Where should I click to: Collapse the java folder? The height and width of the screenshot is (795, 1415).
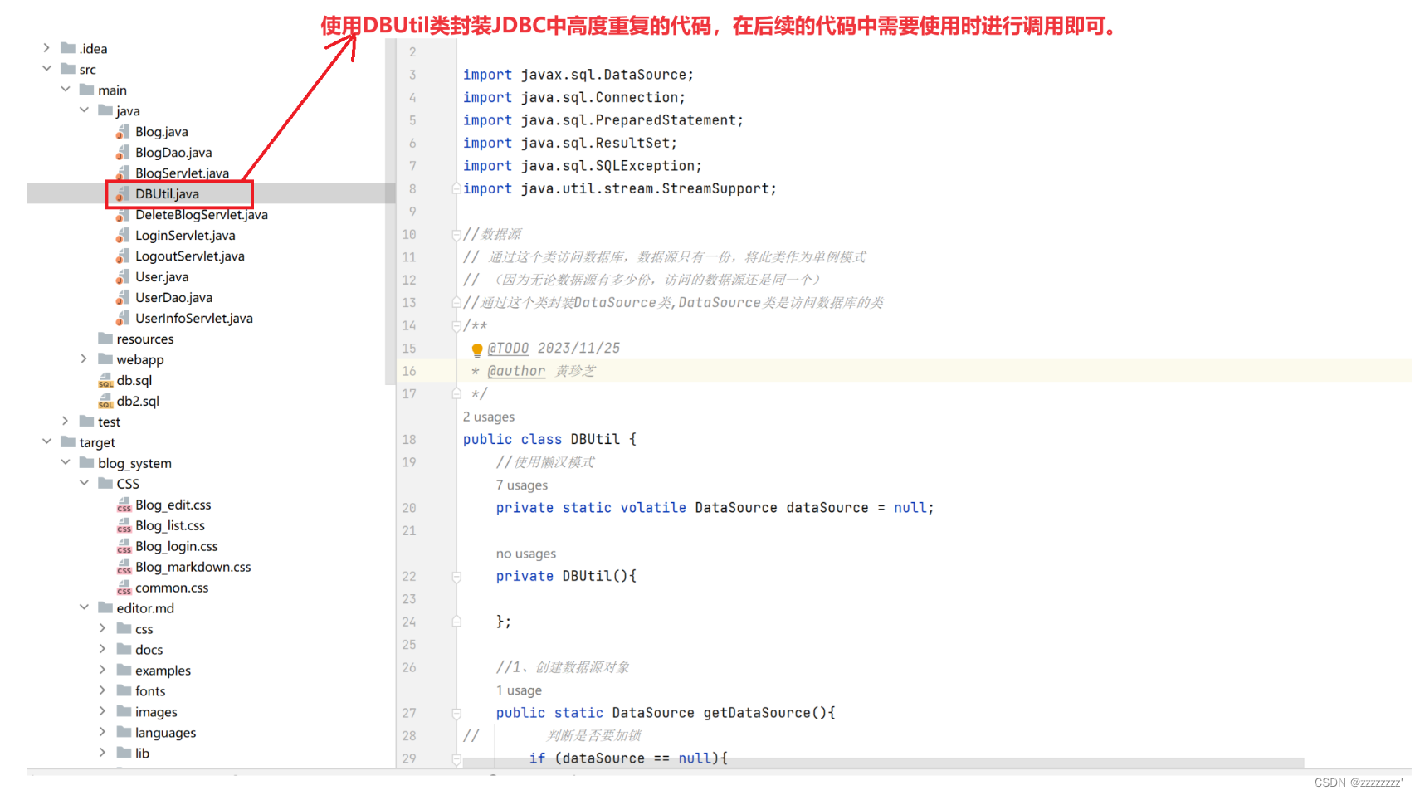pyautogui.click(x=84, y=110)
